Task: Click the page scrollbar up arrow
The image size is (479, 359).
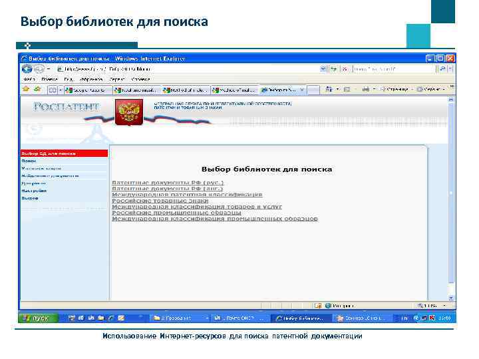Action: (451, 100)
